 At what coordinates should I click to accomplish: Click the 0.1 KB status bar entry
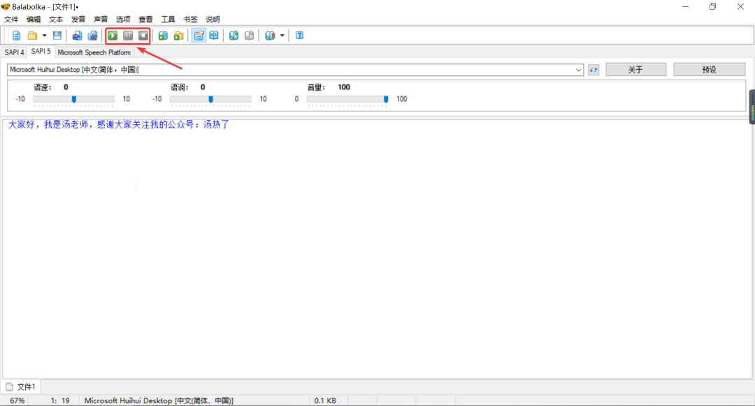(x=325, y=400)
